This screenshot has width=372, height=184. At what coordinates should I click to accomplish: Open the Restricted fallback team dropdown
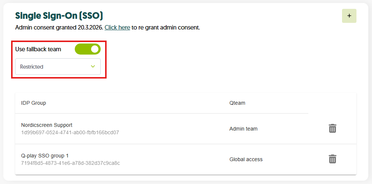[x=58, y=67]
